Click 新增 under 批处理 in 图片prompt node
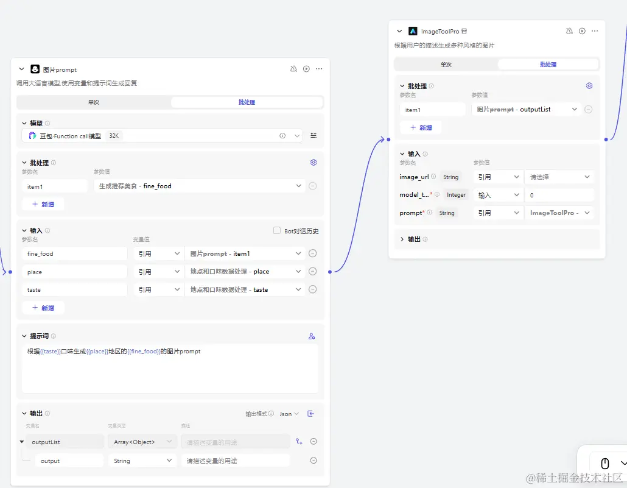627x488 pixels. 43,204
